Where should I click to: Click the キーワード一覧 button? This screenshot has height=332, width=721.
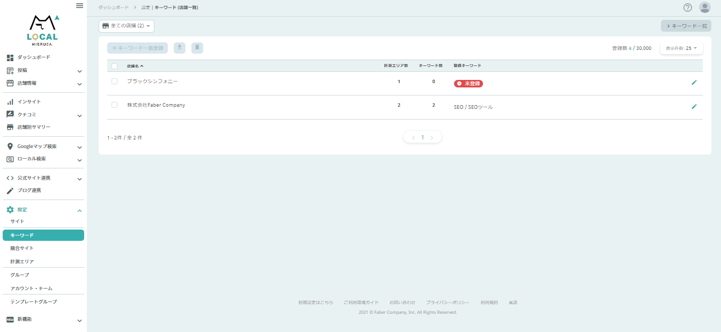coord(686,26)
